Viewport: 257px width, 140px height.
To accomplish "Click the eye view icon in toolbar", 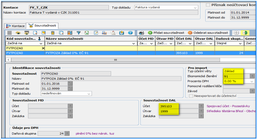I will [18, 33].
